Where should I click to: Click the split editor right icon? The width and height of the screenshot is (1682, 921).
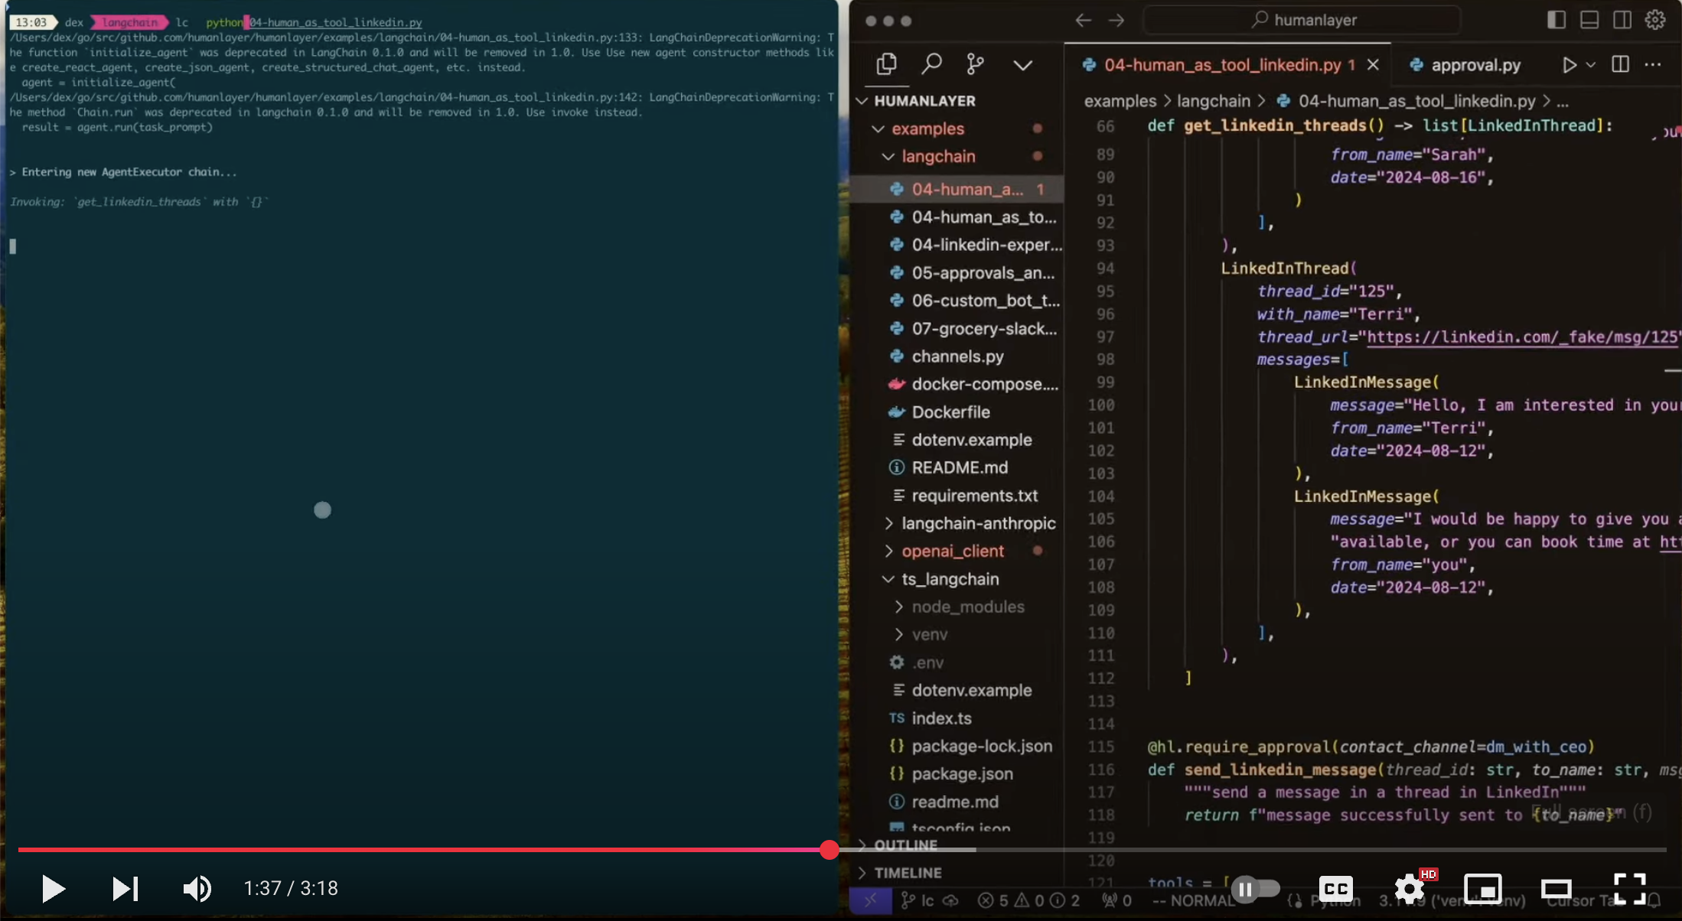coord(1620,65)
